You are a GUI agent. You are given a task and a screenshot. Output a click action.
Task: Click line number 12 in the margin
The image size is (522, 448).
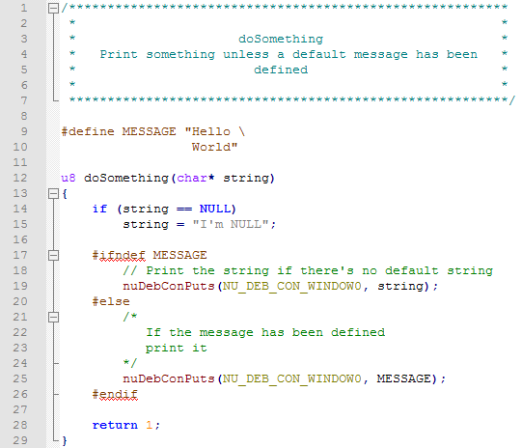tap(20, 178)
